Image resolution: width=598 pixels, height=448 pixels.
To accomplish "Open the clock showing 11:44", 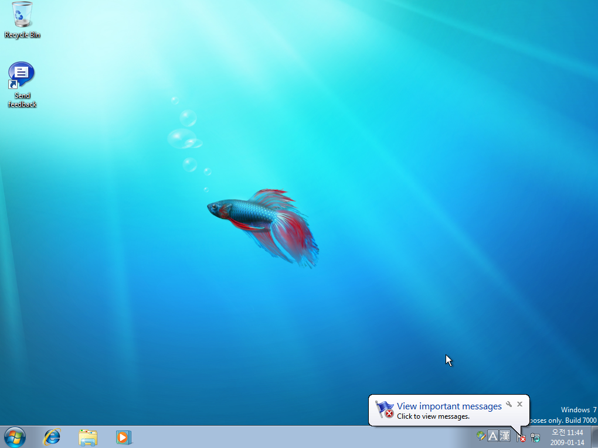I will pos(567,437).
